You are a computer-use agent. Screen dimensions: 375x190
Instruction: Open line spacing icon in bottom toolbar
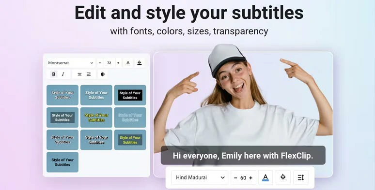[300, 177]
